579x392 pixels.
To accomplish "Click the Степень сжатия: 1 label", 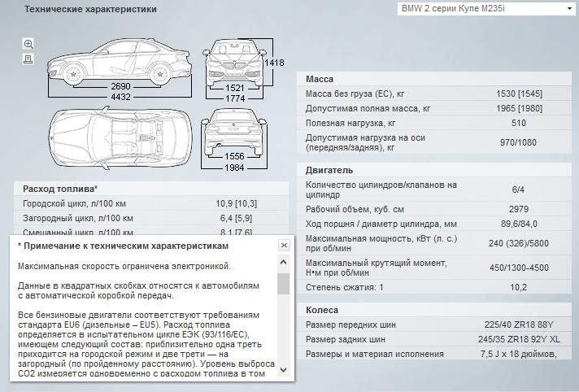I will 345,287.
